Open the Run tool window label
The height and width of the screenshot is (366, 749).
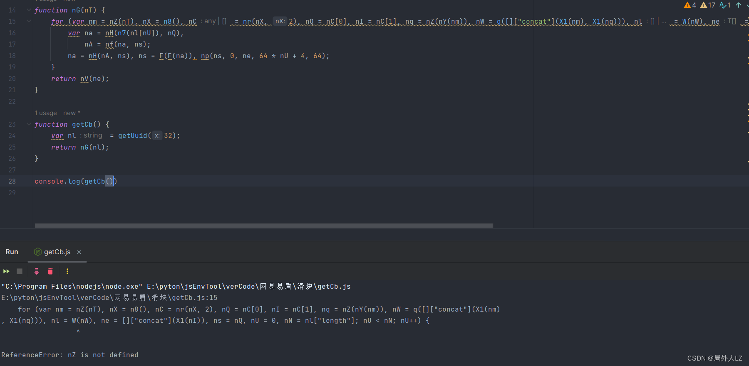(x=12, y=252)
